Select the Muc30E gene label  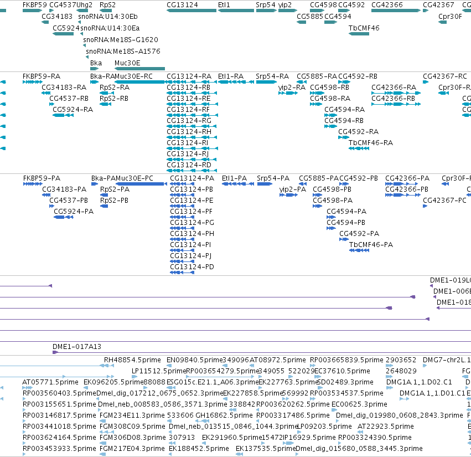click(127, 63)
